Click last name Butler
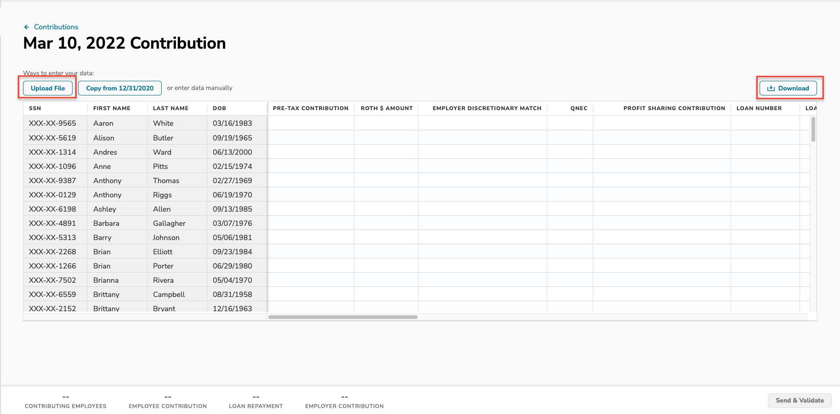The image size is (840, 414). [x=163, y=138]
